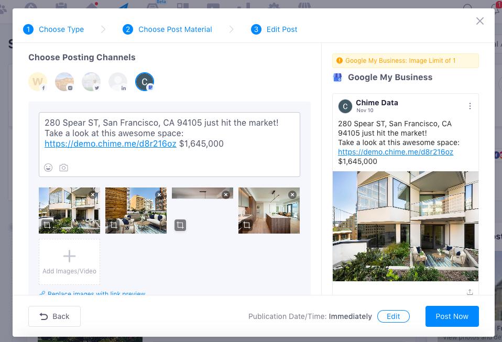Click the Chime Data avatar in preview
Viewport: 502px width, 342px height.
345,106
